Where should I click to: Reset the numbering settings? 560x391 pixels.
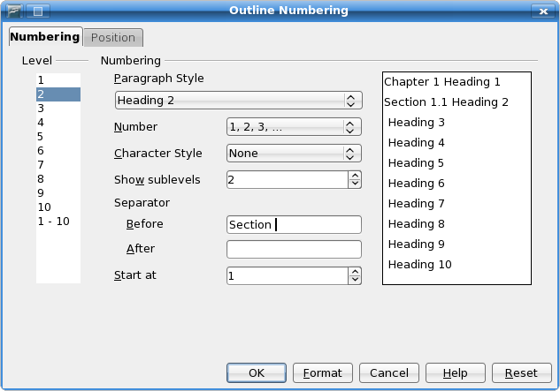click(x=522, y=373)
